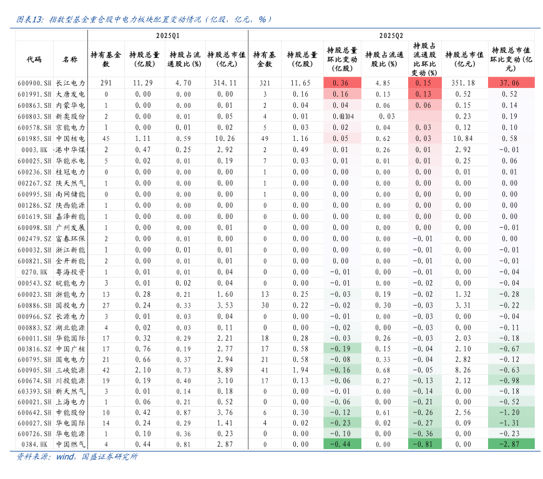The width and height of the screenshot is (543, 479).
Task: Click the name cell "浙江新能"
Action: click(71, 250)
